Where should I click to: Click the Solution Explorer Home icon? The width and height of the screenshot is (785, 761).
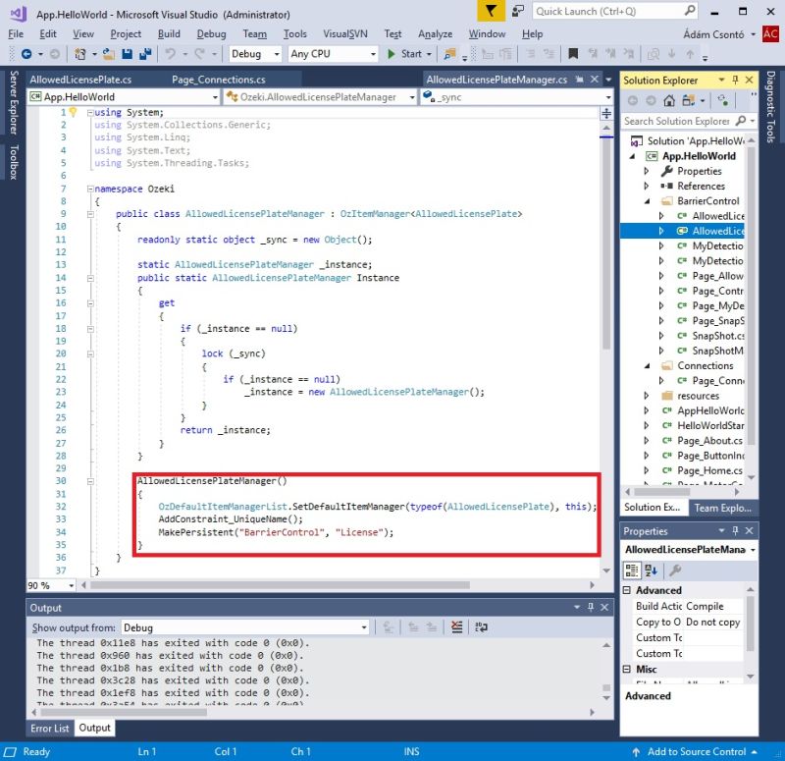tap(669, 100)
